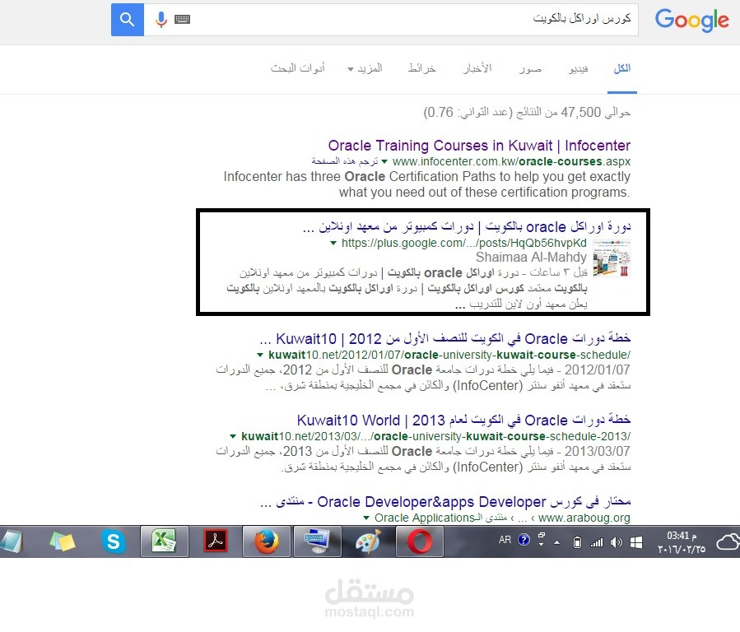Click the blue help question mark tray icon
The height and width of the screenshot is (632, 740).
click(x=524, y=540)
